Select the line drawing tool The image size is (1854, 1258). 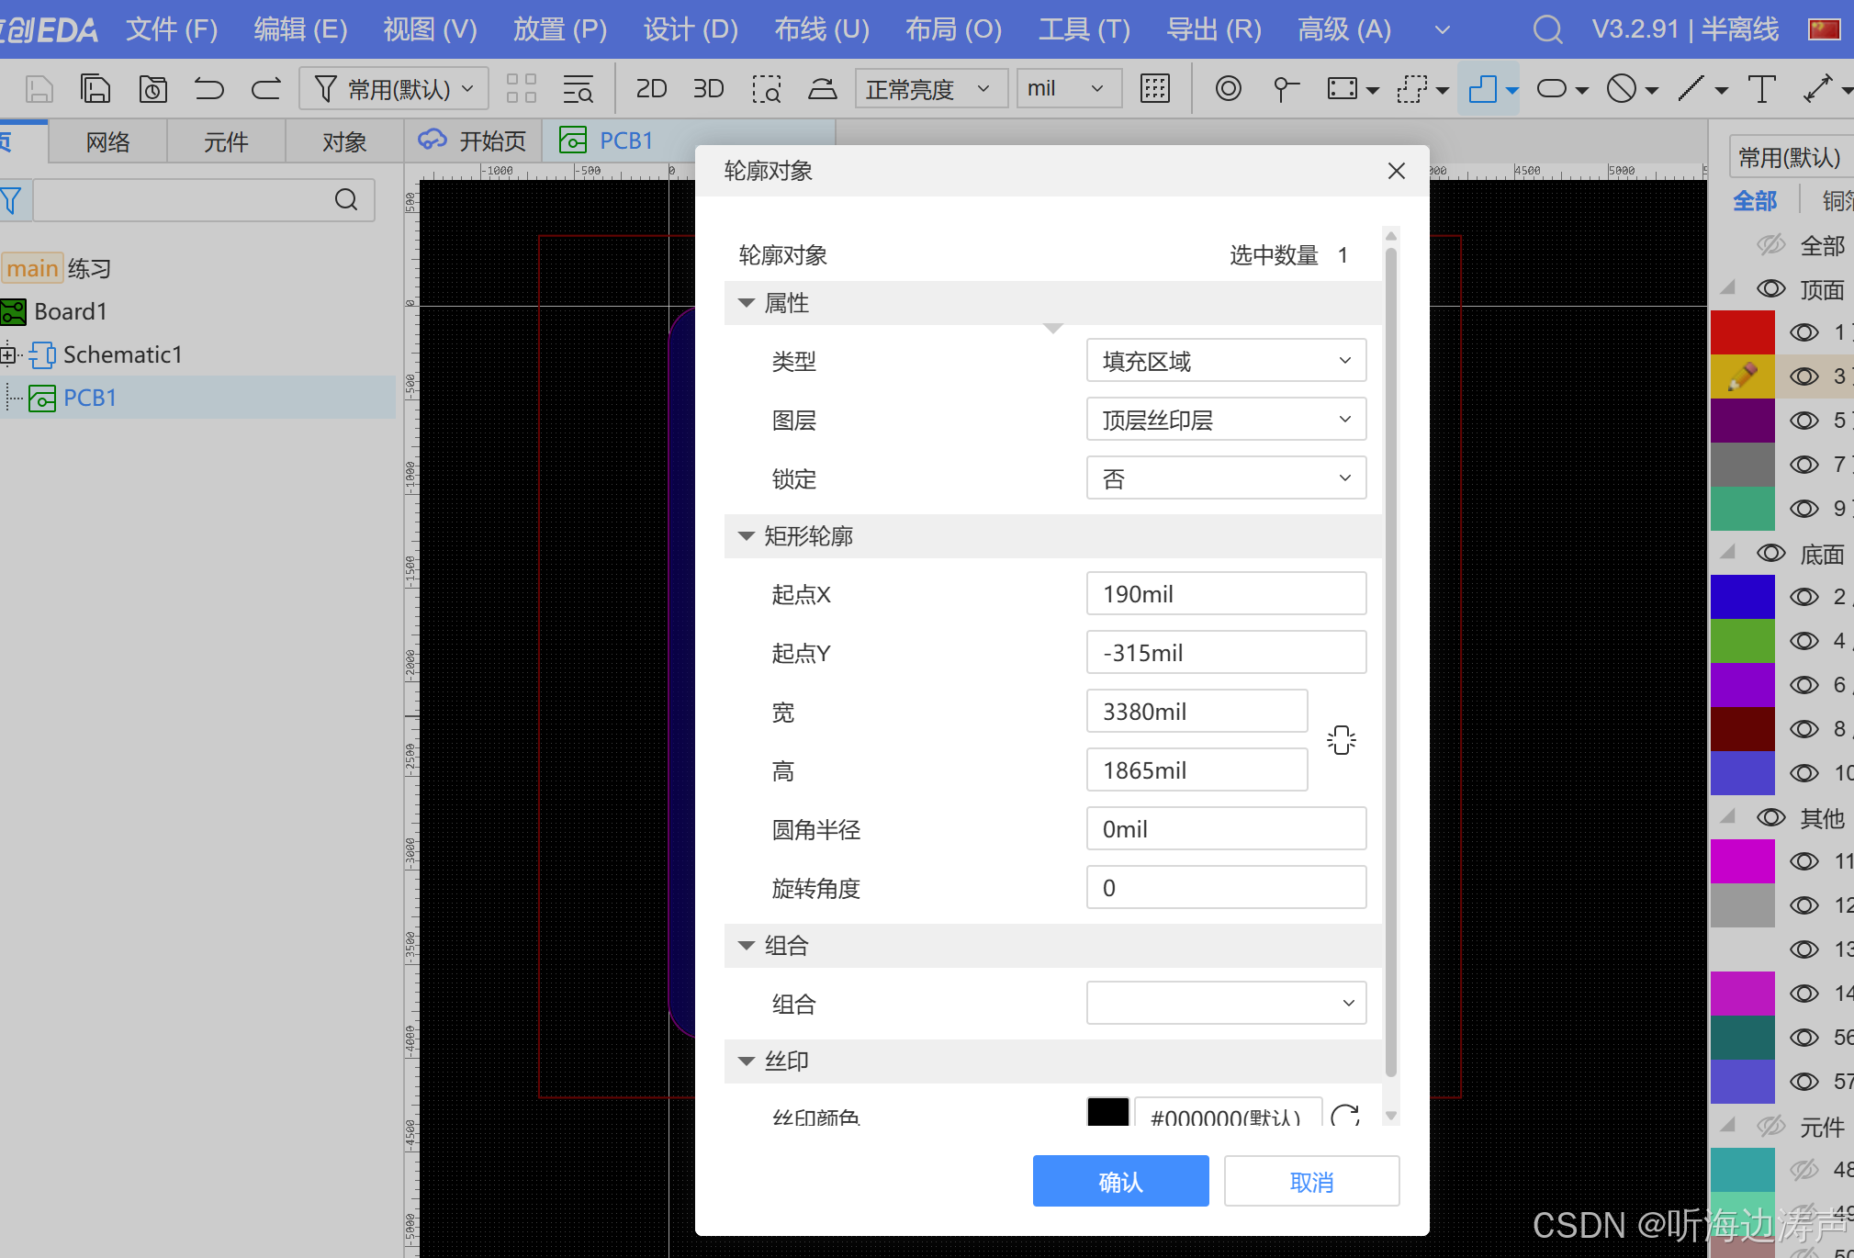(x=1691, y=89)
